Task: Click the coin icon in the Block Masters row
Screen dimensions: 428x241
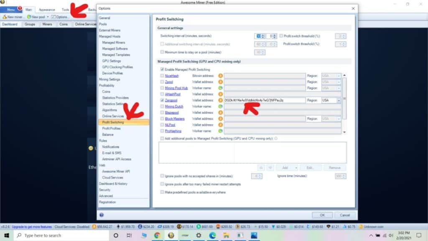Action: click(221, 119)
